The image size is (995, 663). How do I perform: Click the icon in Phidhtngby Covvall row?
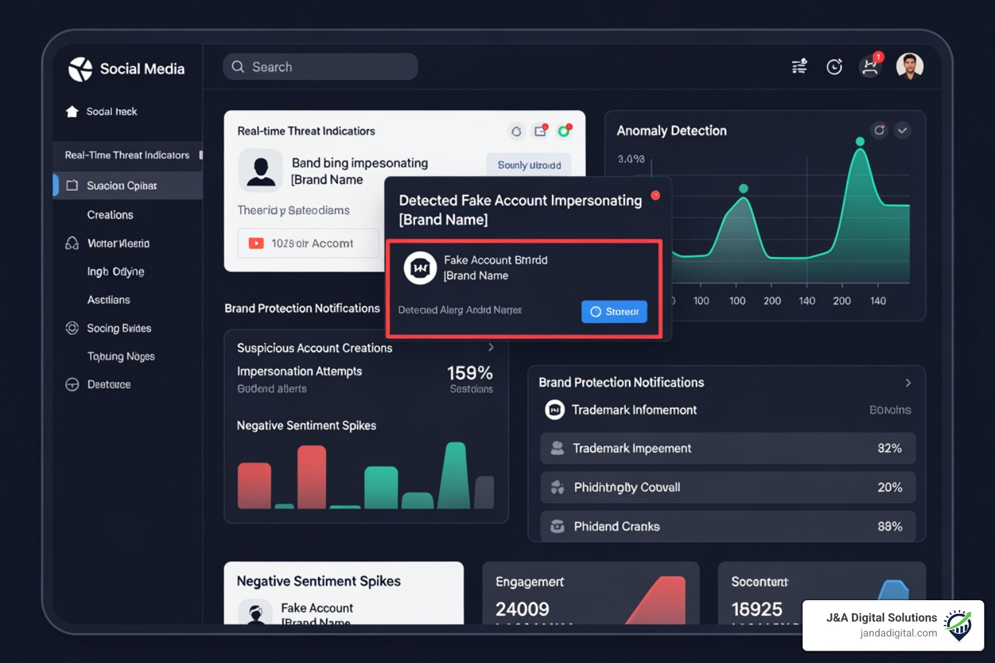coord(557,488)
